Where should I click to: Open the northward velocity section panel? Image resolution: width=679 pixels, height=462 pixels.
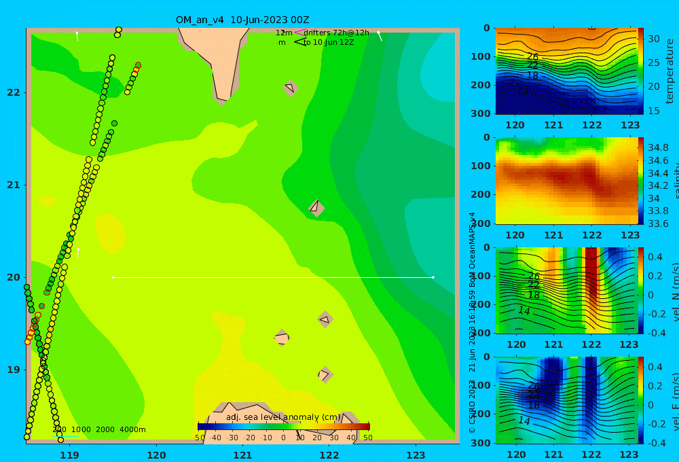(x=566, y=290)
